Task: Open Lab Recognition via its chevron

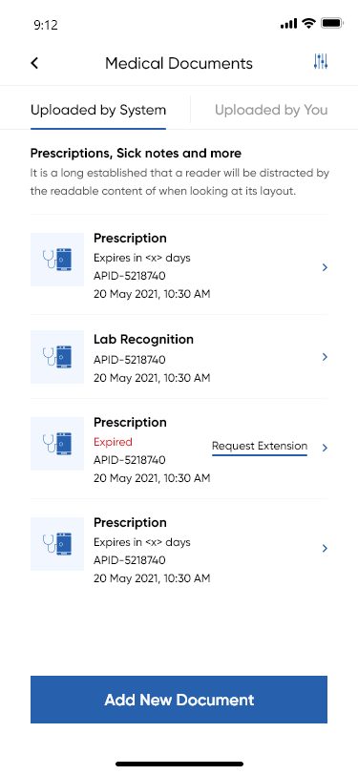Action: tap(325, 357)
